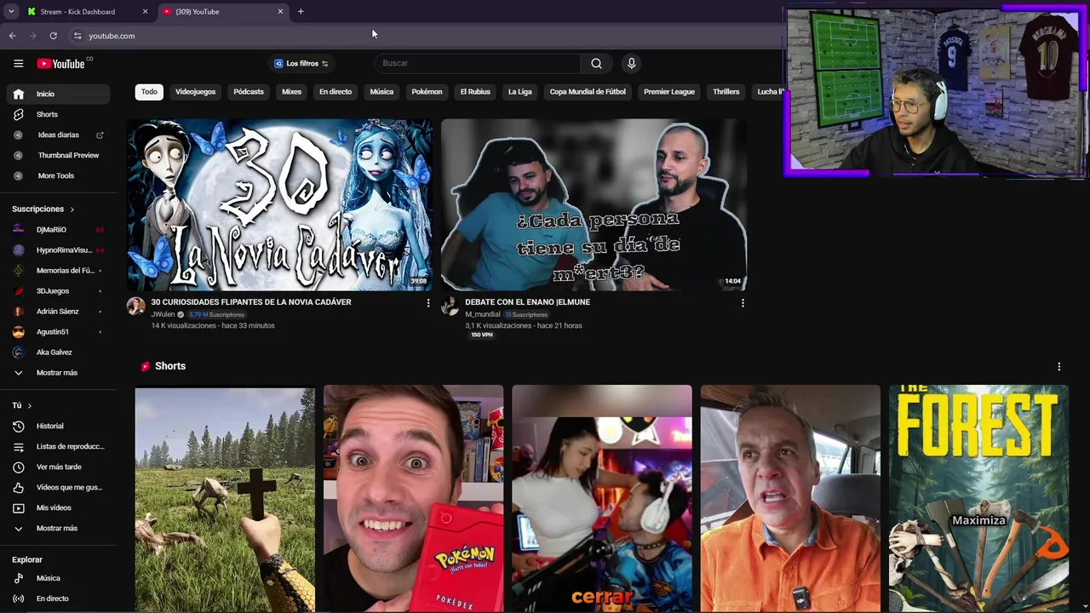The height and width of the screenshot is (613, 1090).
Task: Open 30 Curiosidades Flipantes video title
Action: coord(251,302)
